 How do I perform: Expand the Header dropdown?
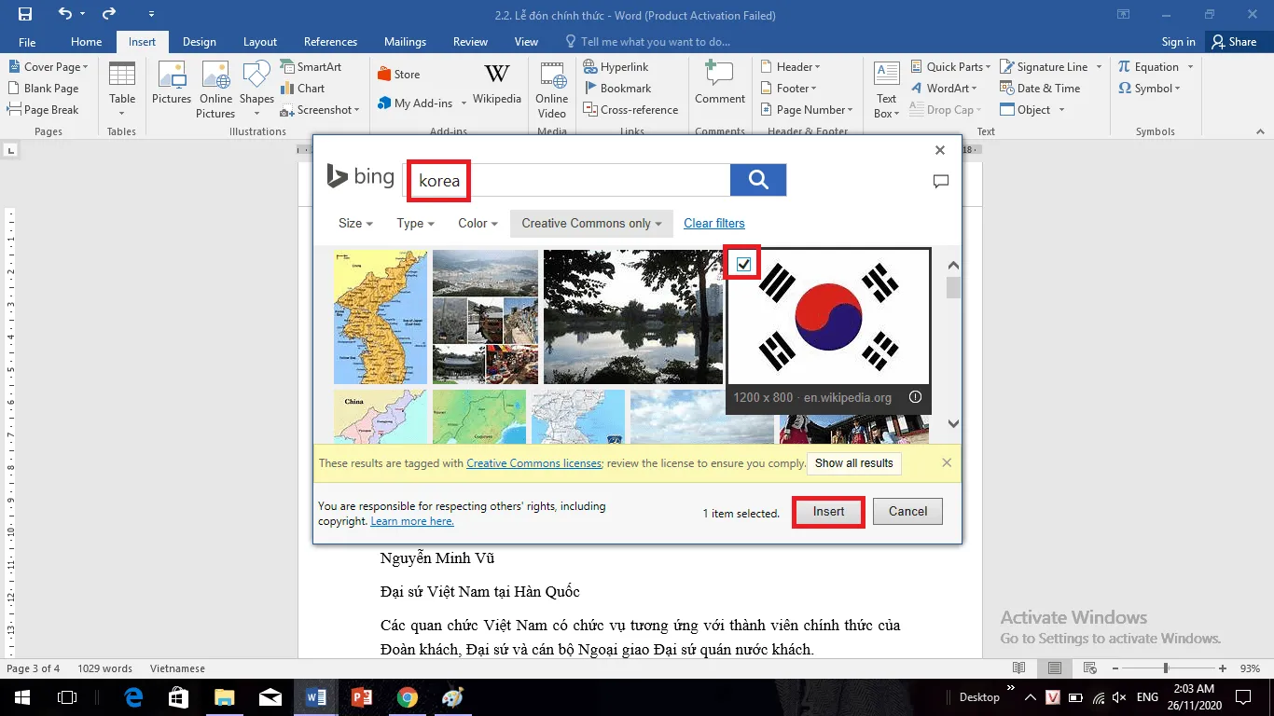791,67
